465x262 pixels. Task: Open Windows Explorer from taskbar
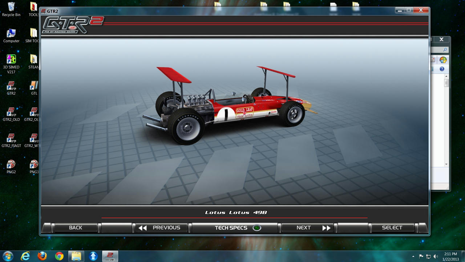[76, 256]
